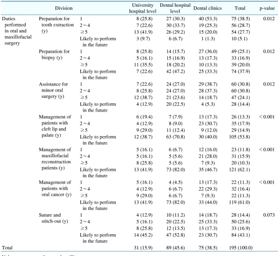
Task: Select the value '30 (33.7)'
Action: click(x=176, y=26)
